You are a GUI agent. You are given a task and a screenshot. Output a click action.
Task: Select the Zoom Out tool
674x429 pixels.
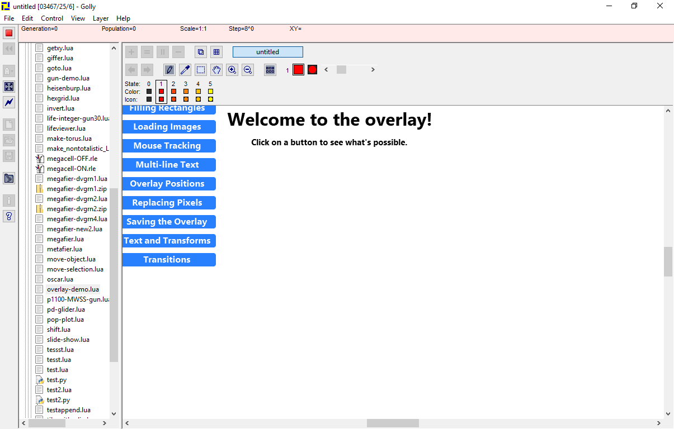click(248, 70)
